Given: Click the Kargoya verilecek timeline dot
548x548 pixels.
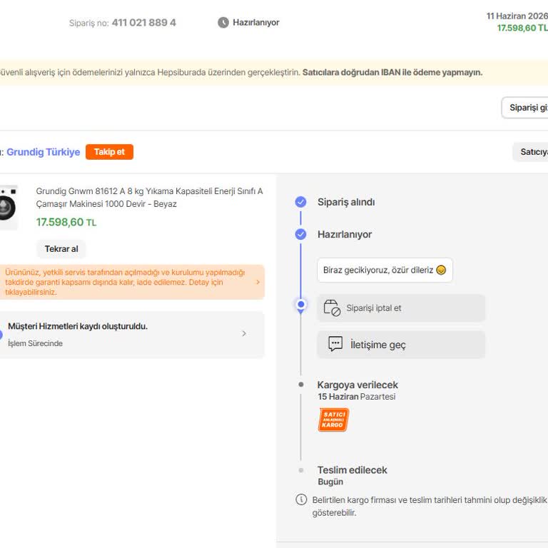Looking at the screenshot, I should click(x=301, y=385).
